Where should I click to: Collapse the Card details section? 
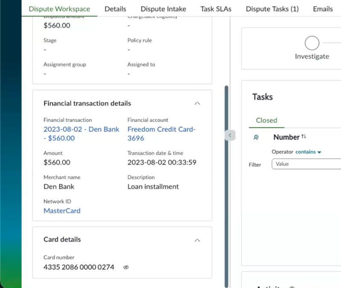(x=197, y=240)
